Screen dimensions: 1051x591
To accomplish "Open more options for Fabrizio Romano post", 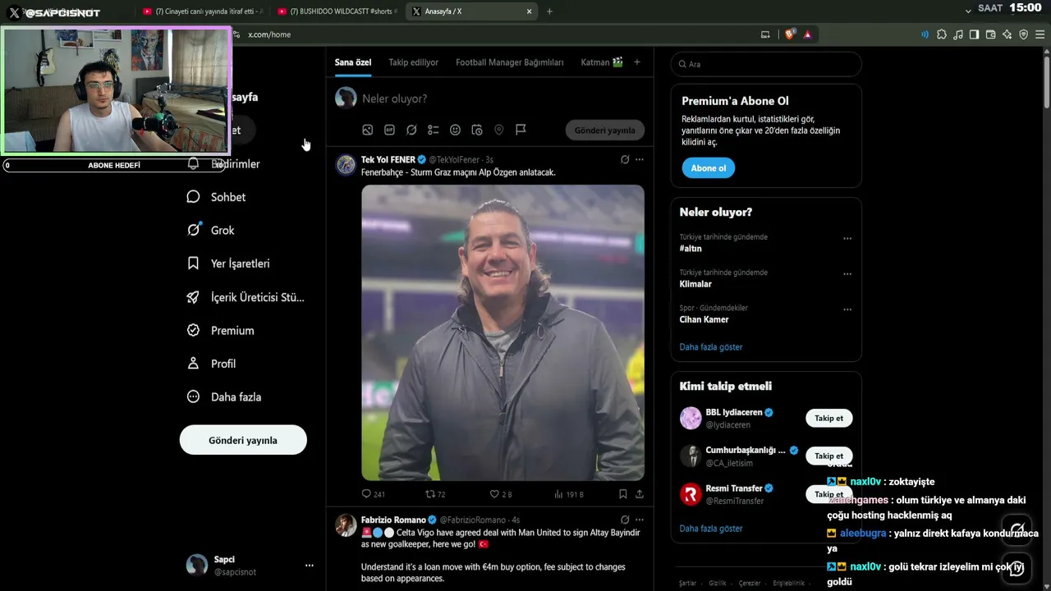I will point(640,520).
